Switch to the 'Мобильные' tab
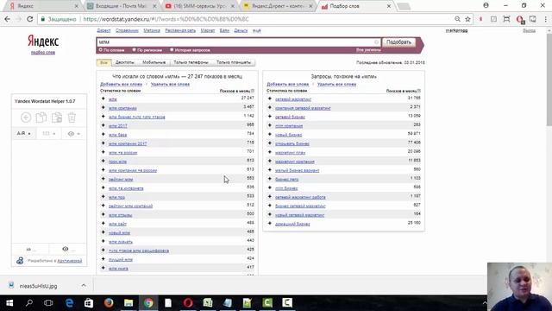Viewport: 552px width, 311px height. tap(154, 62)
